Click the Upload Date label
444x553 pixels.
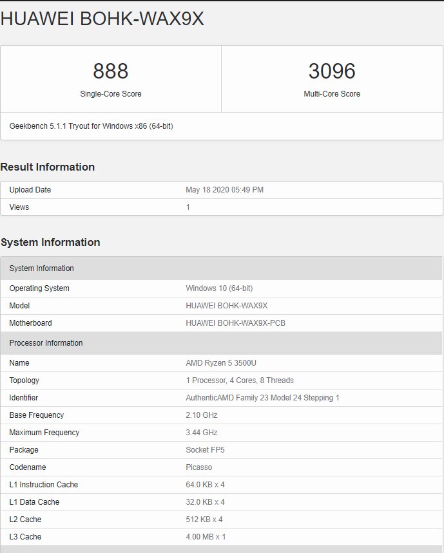pos(30,190)
